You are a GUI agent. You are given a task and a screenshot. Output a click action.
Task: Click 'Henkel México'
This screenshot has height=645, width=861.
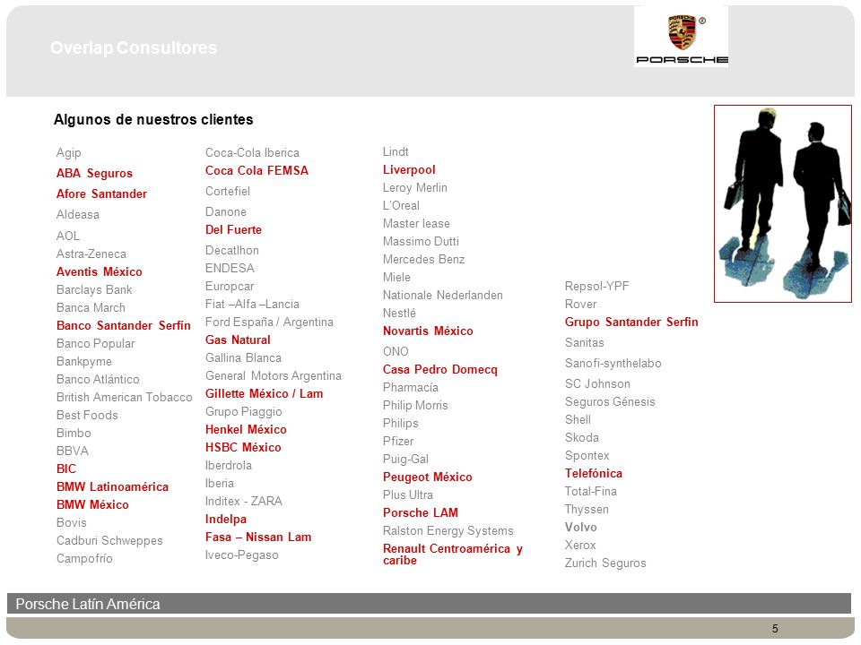[x=246, y=429]
